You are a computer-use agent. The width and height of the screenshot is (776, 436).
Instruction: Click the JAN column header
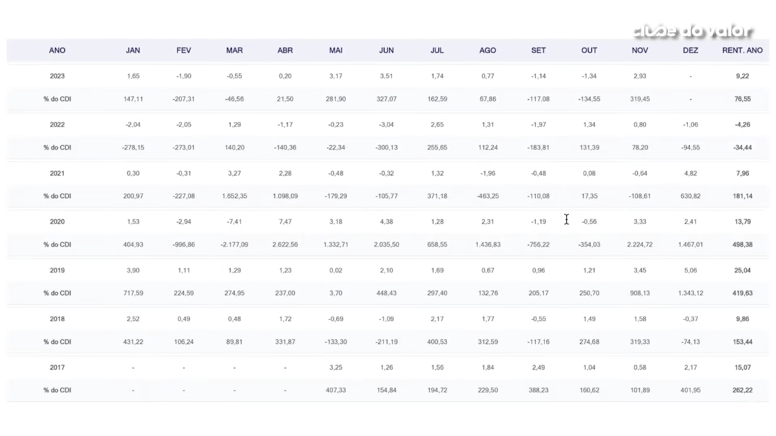point(133,51)
